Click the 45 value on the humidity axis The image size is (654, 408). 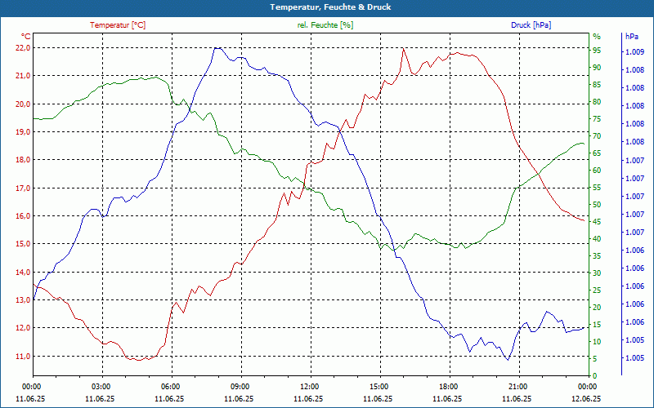pyautogui.click(x=597, y=221)
